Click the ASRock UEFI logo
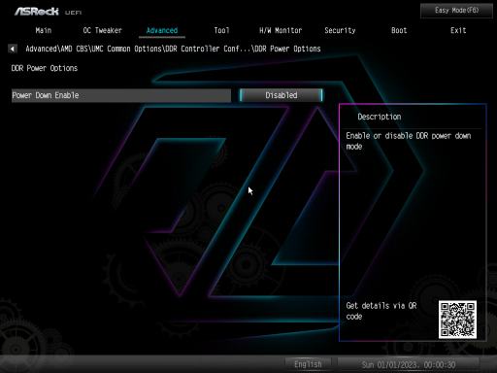 point(48,12)
